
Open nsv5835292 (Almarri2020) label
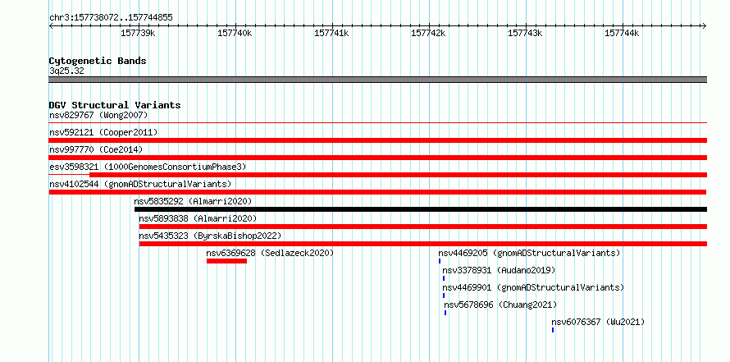[193, 201]
